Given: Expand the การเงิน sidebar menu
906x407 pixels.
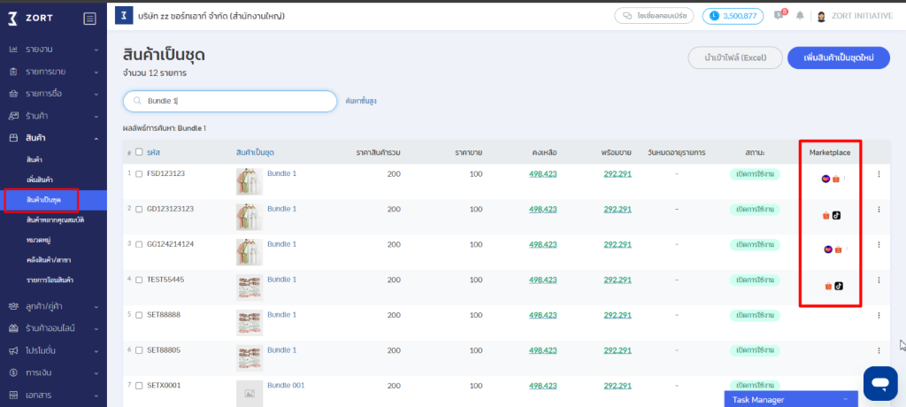Looking at the screenshot, I should point(53,373).
